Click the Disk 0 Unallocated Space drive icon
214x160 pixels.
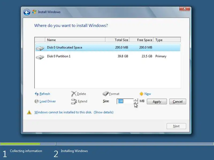[x=40, y=48]
